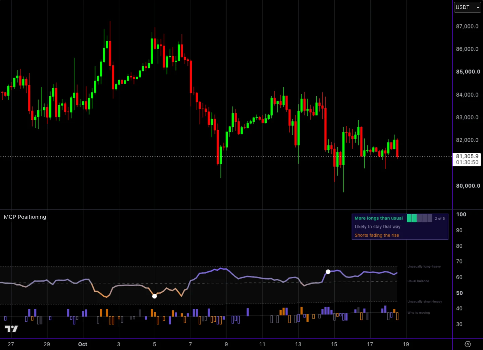
Task: Open the USDT currency dropdown
Action: (x=468, y=7)
